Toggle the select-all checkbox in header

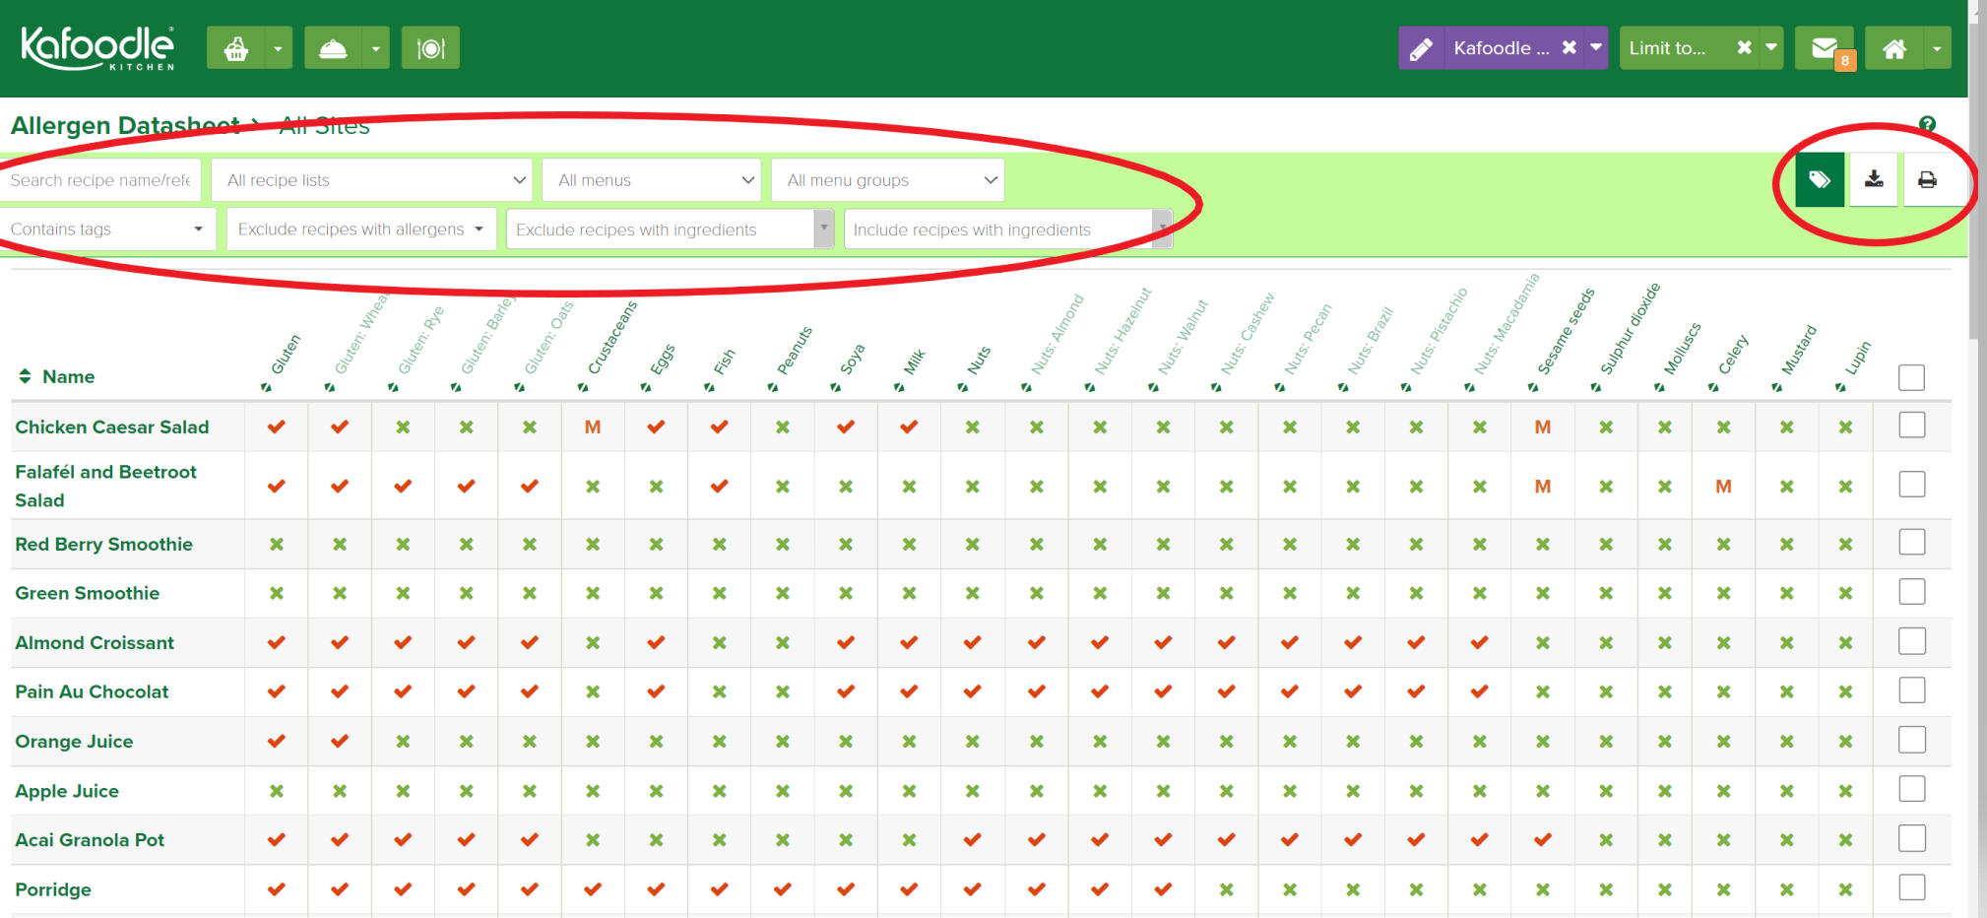coord(1911,377)
